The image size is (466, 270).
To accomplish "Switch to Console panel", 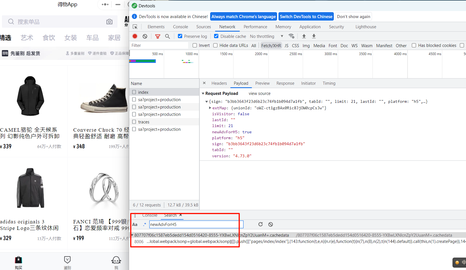I will [180, 27].
